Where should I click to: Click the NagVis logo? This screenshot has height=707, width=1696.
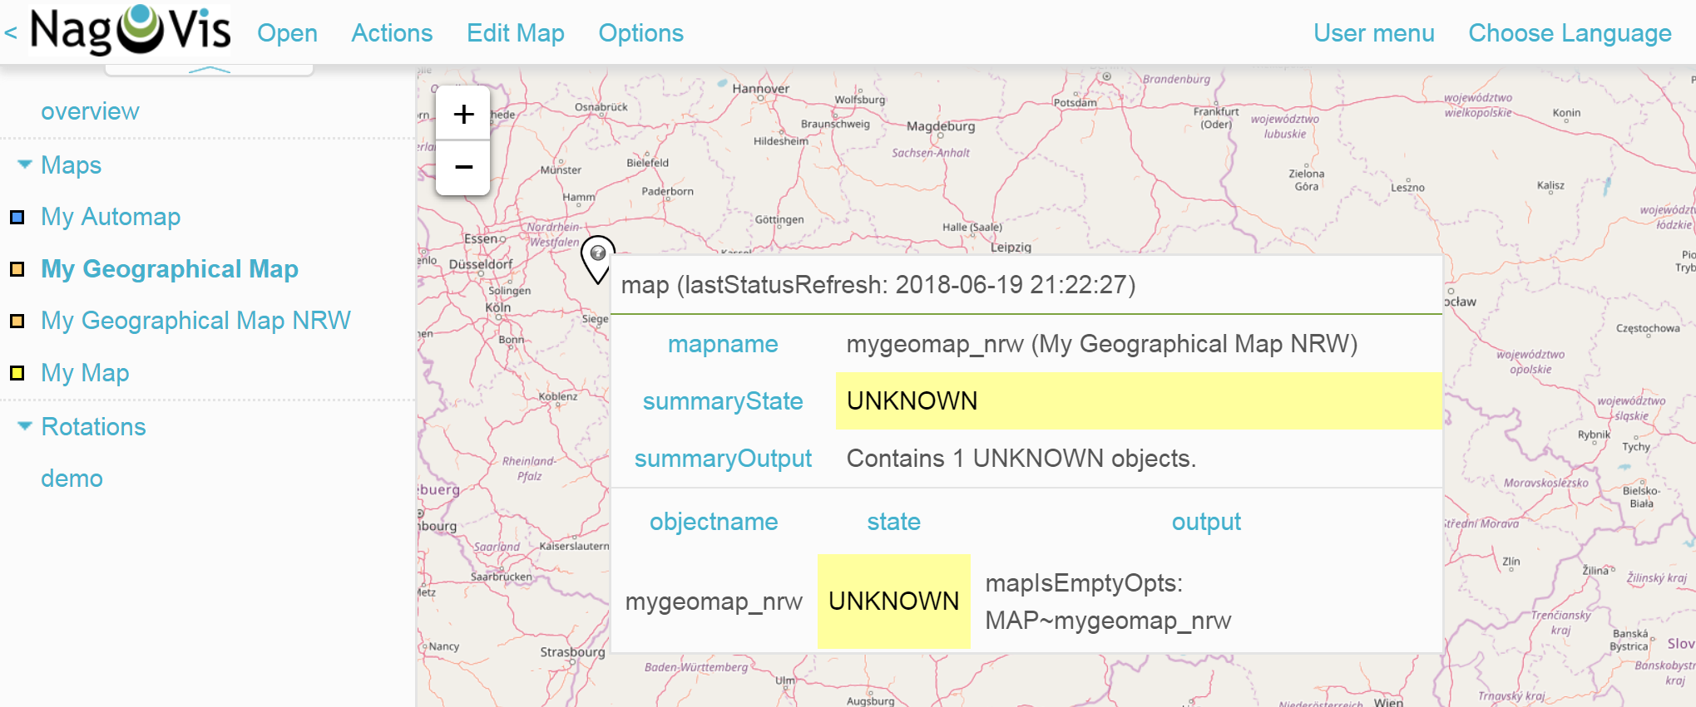pos(131,31)
